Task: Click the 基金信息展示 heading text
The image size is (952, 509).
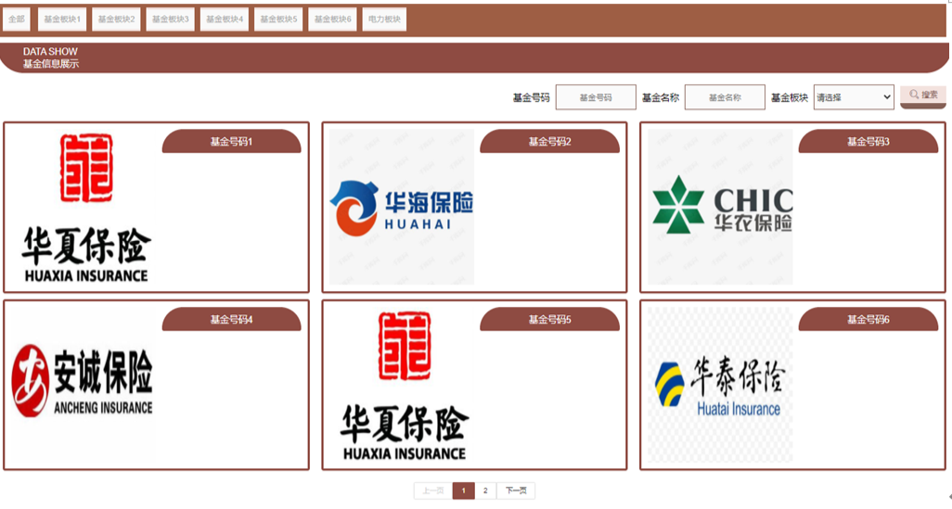Action: tap(51, 64)
